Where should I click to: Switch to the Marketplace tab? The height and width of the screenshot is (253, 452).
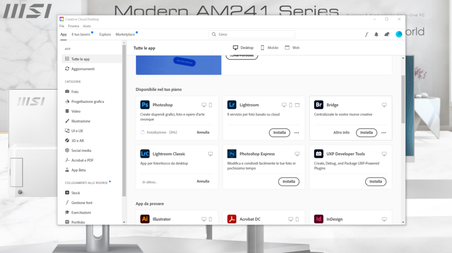point(125,34)
